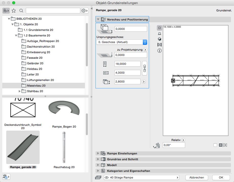The image size is (234, 182).
Task: Expand the Stahlbau 20 folder
Action: pos(20,91)
